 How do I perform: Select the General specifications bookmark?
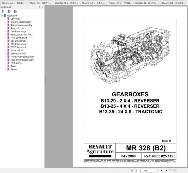coord(21,22)
